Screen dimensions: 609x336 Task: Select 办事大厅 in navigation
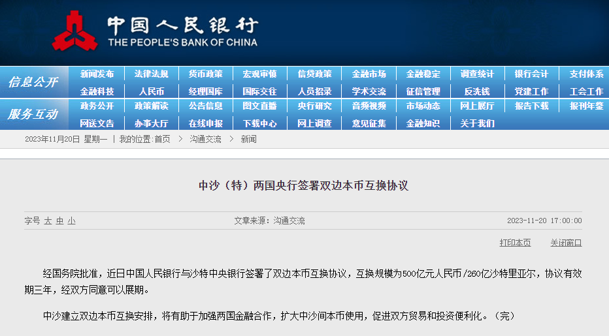click(x=151, y=123)
